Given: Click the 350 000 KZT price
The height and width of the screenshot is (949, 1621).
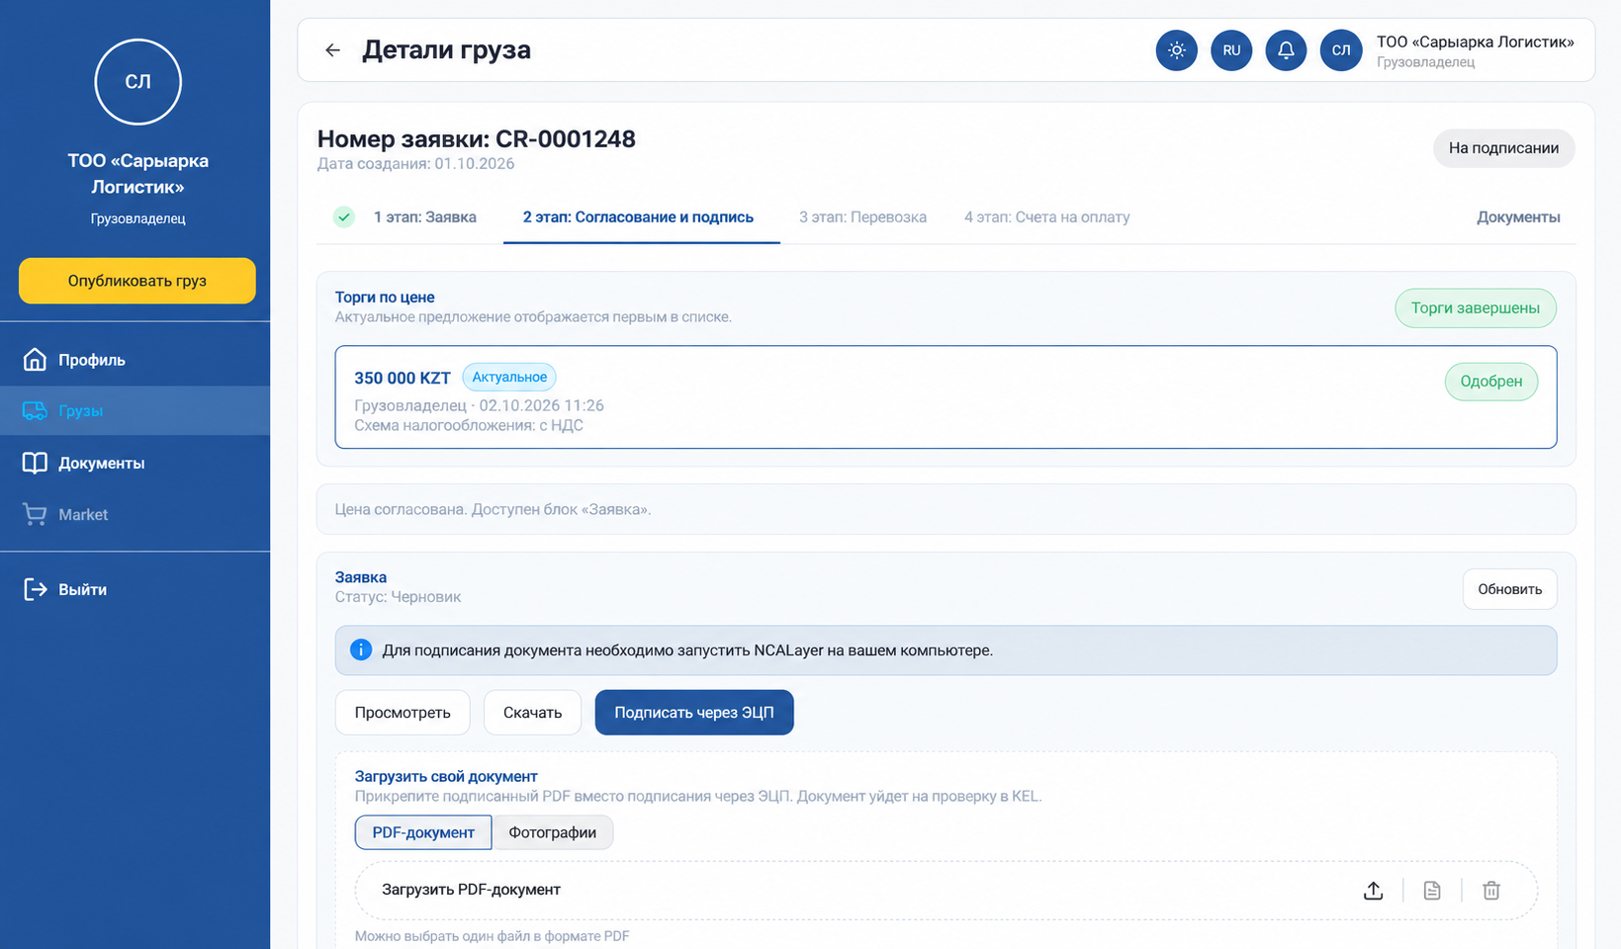Looking at the screenshot, I should coord(403,379).
